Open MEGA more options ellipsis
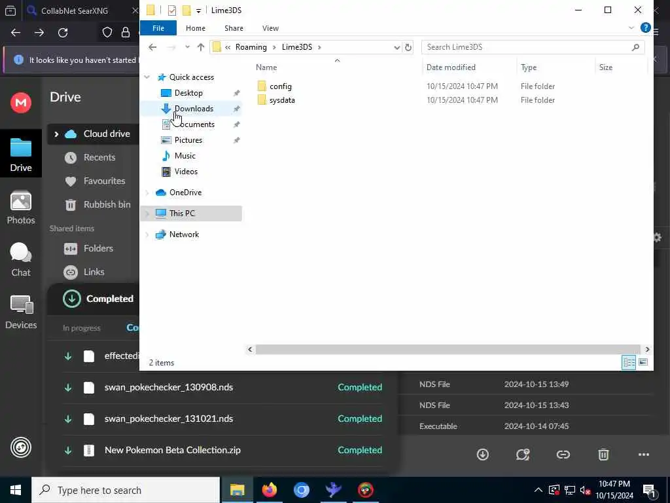 (x=644, y=455)
